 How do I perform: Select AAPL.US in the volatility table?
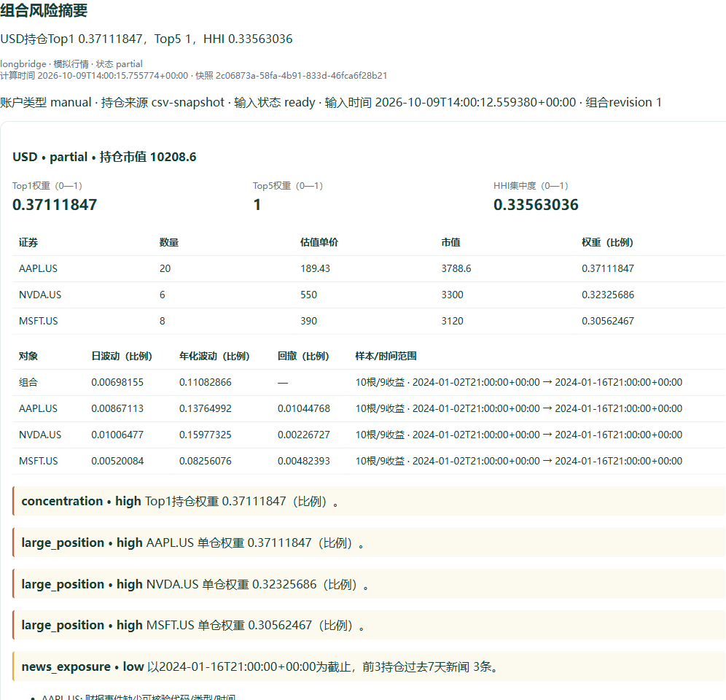click(x=38, y=408)
